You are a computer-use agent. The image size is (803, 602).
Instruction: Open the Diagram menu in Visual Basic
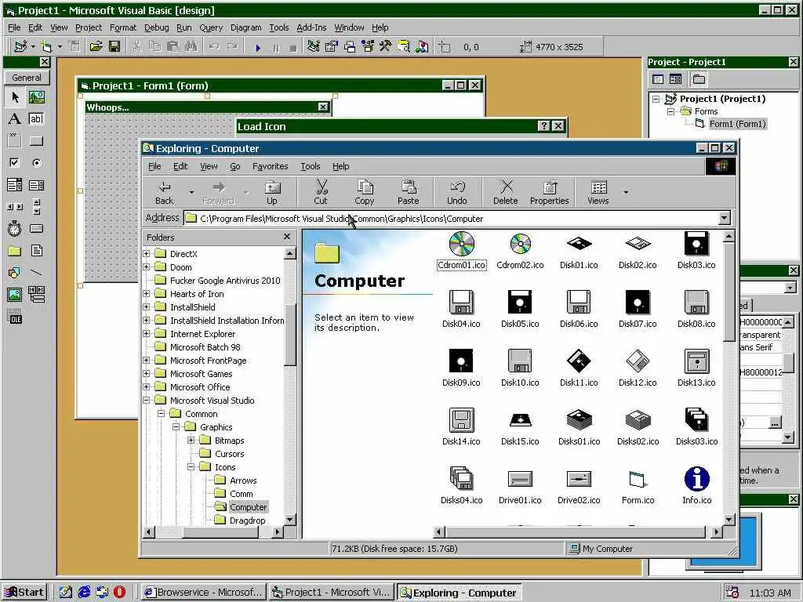245,27
